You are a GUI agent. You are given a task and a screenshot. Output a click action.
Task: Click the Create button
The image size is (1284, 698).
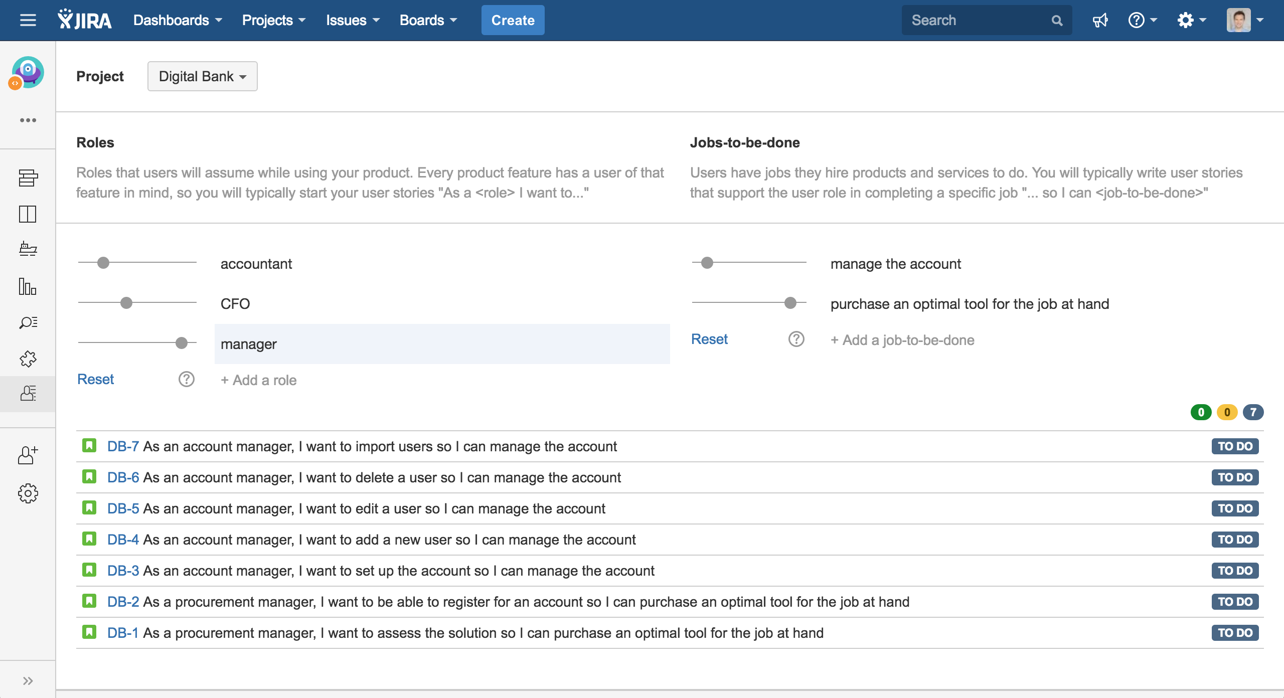513,21
